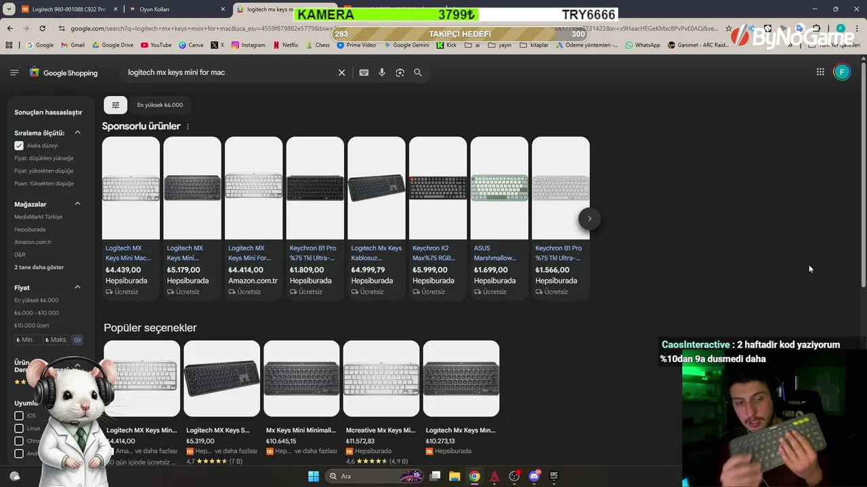Image resolution: width=867 pixels, height=487 pixels.
Task: Open File Explorer from the taskbar
Action: [454, 476]
